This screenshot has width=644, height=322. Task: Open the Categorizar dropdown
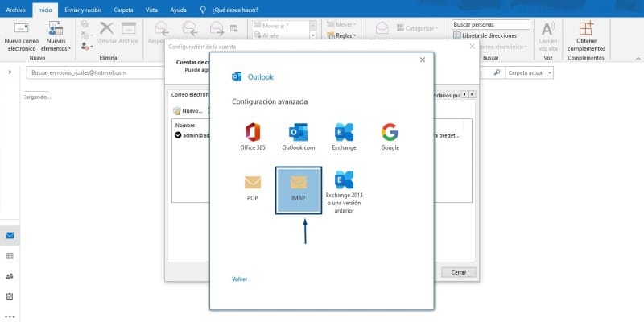click(418, 28)
